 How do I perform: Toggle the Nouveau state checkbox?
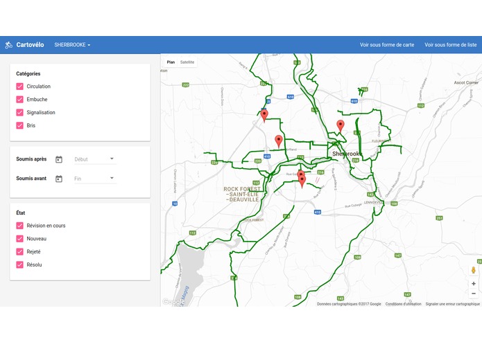pyautogui.click(x=19, y=239)
